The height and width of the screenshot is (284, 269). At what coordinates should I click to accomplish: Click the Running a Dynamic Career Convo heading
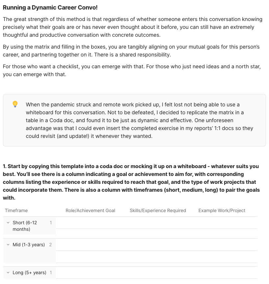point(50,7)
